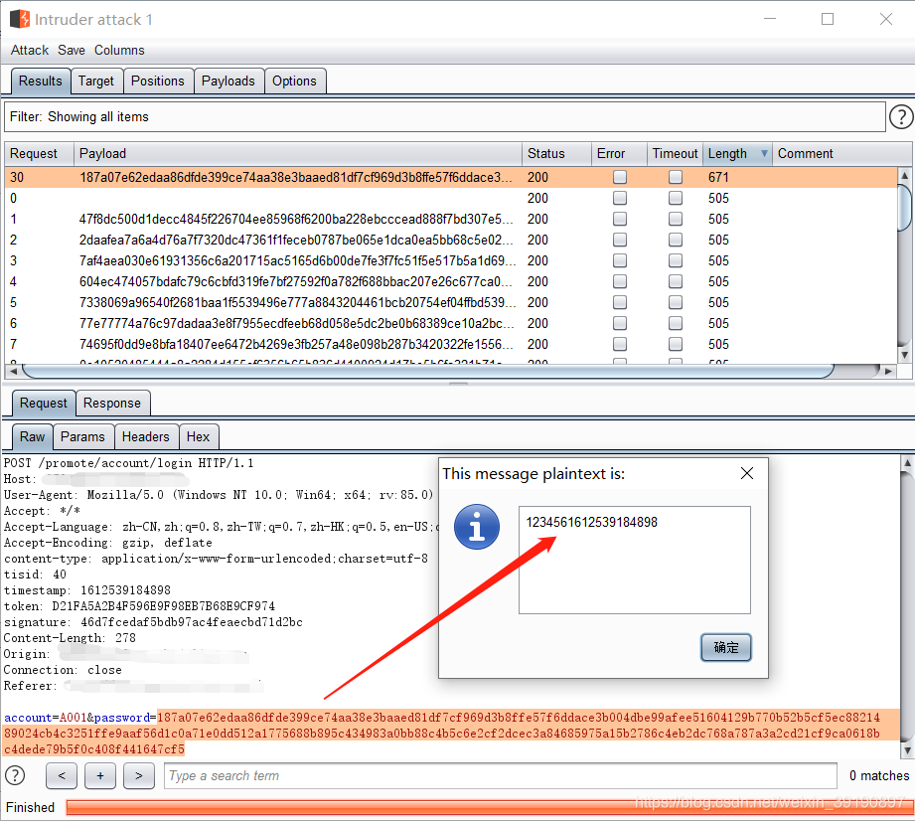The width and height of the screenshot is (915, 821).
Task: Click horizontal scrollbar left arrow
Action: click(x=14, y=371)
